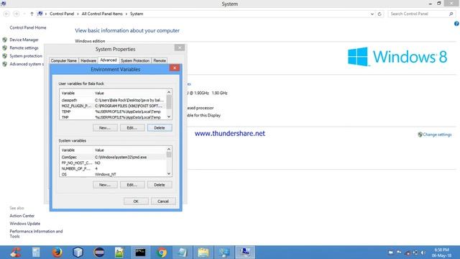Image resolution: width=460 pixels, height=259 pixels.
Task: Select the MOZ_PLUGIN_P... user variable
Action: (x=113, y=106)
